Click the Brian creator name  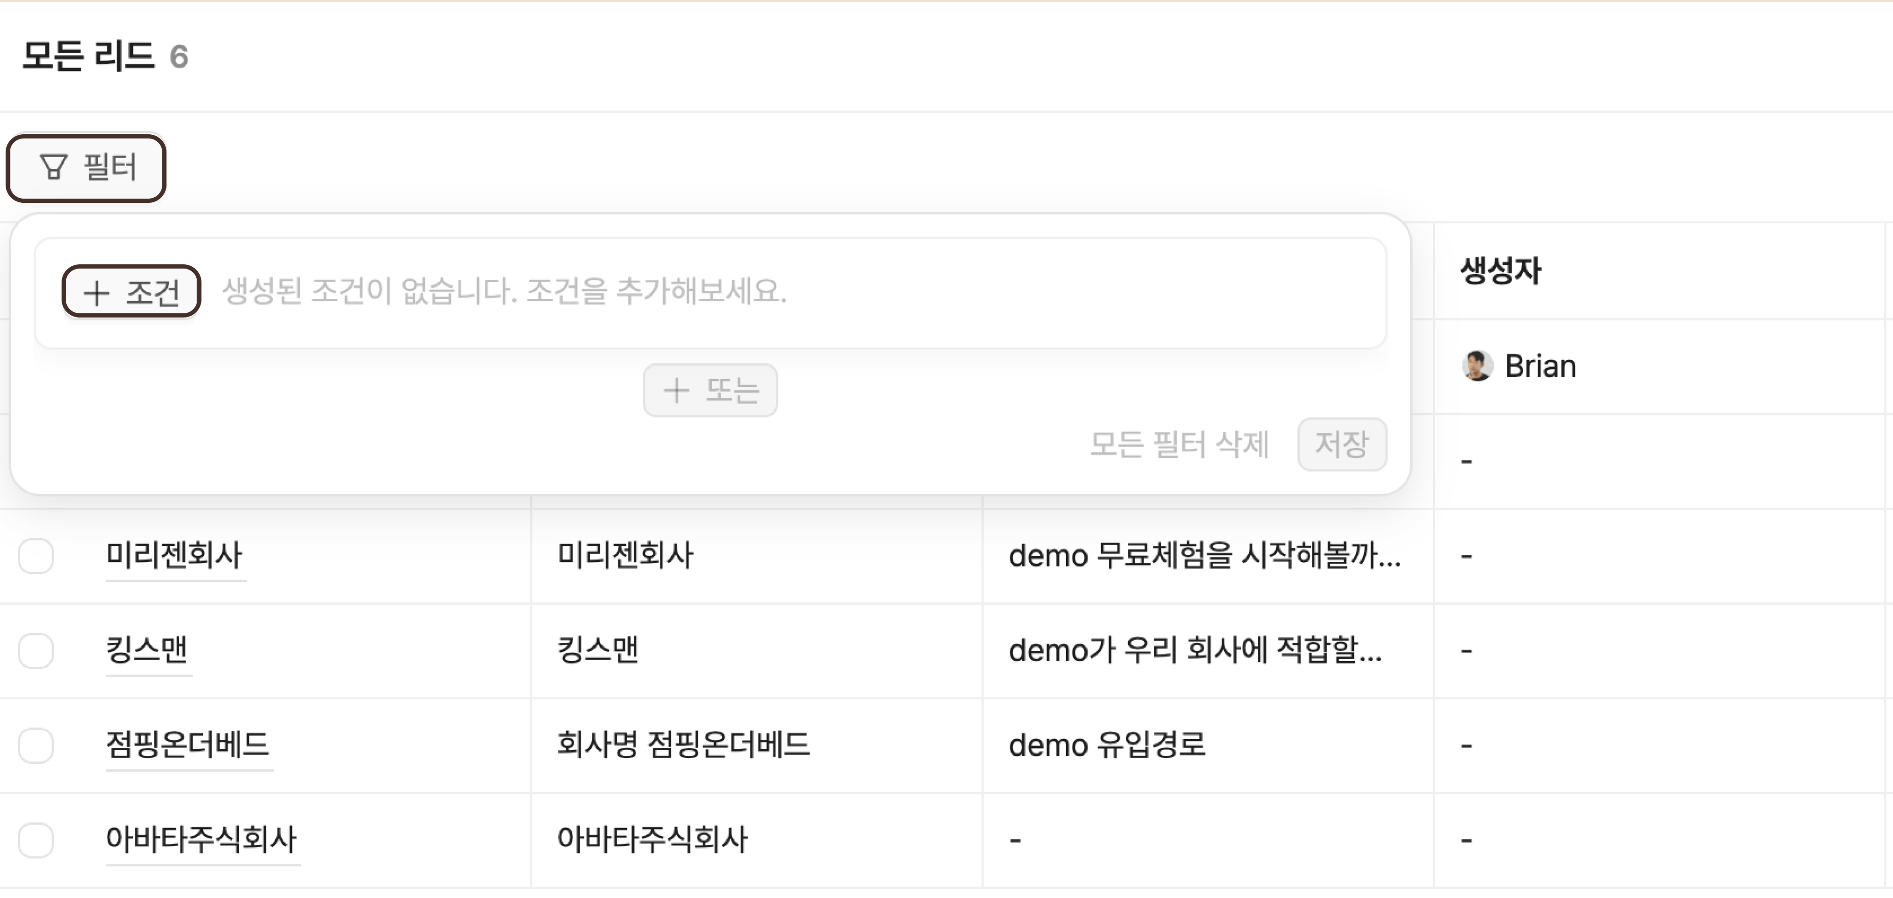(x=1540, y=366)
